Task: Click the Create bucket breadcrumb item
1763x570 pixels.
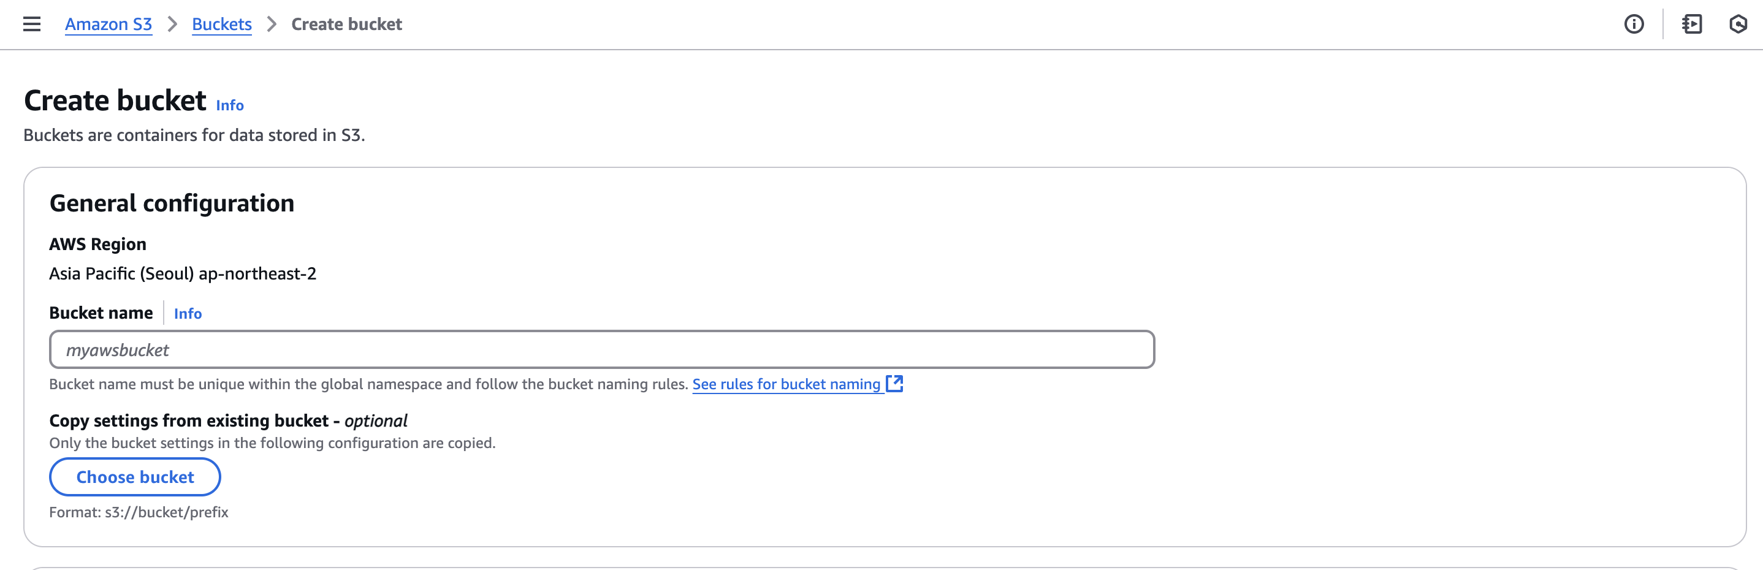Action: point(346,25)
